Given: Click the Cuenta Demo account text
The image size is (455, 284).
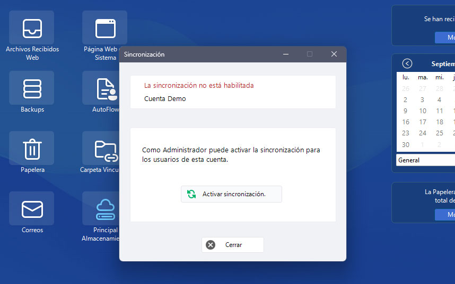Looking at the screenshot, I should click(x=165, y=99).
